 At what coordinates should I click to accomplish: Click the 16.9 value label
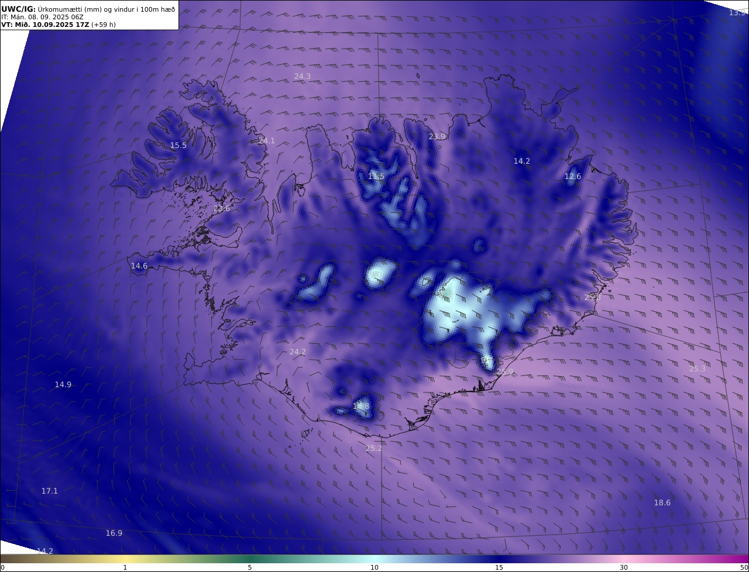tap(114, 533)
